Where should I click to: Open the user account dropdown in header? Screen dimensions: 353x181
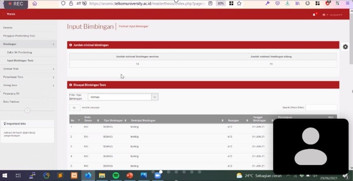[333, 15]
